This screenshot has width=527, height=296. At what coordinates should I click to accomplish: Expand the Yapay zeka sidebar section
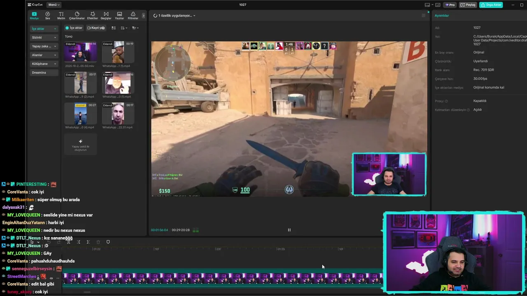44,46
